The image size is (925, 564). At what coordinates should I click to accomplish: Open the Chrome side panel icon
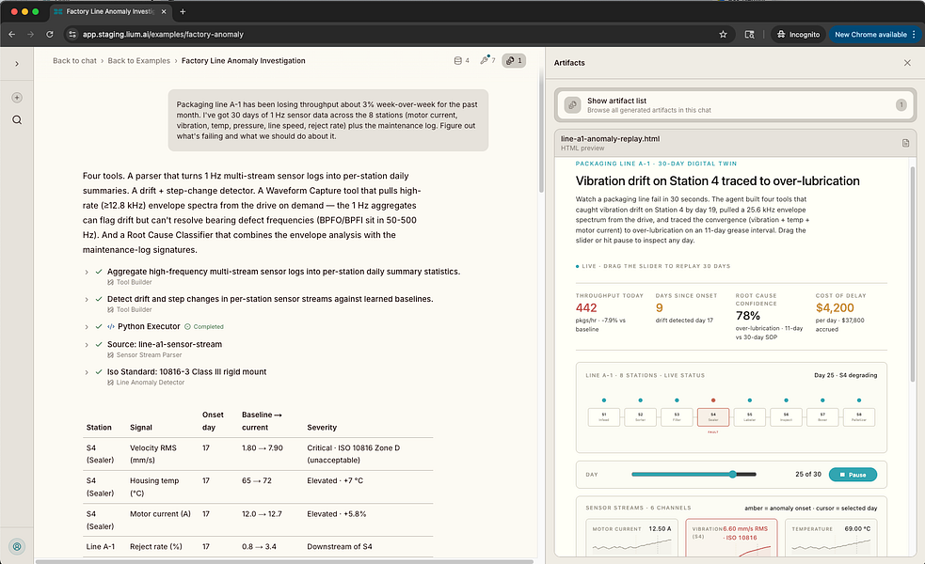click(749, 34)
